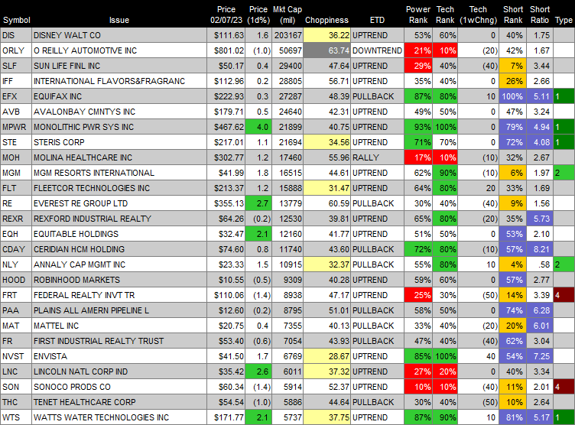Click the 63.74 choppiness value
575x425 pixels.
coord(326,50)
